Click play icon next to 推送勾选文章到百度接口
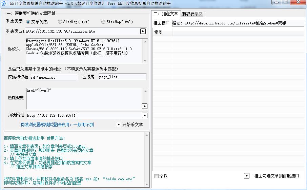Screen dimensions: 307x190 (246, 176)
